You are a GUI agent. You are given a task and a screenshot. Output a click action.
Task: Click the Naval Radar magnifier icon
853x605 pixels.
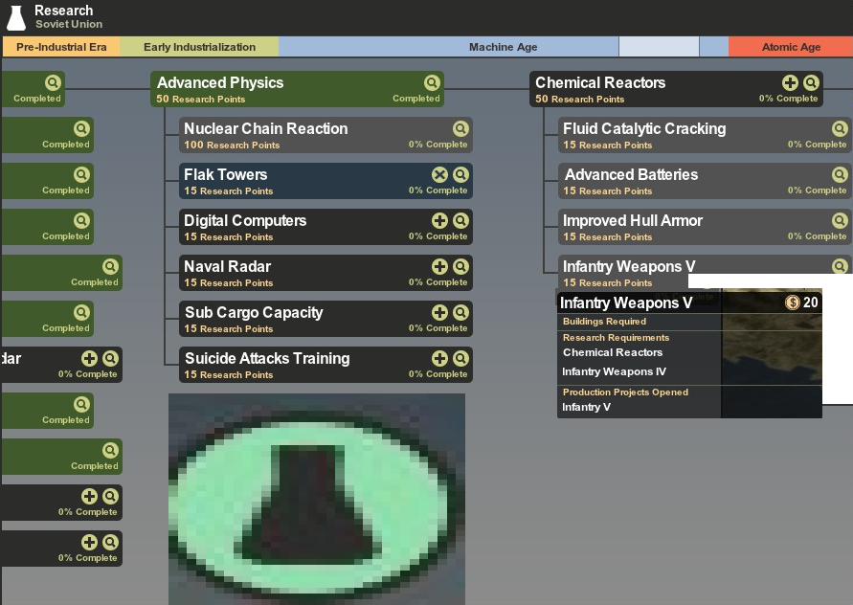(x=460, y=266)
